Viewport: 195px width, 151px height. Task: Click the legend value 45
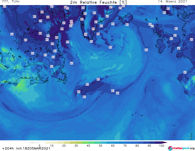[88, 146]
